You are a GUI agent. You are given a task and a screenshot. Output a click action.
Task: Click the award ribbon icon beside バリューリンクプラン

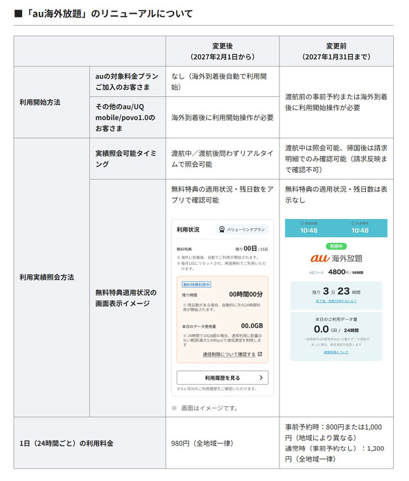222,229
